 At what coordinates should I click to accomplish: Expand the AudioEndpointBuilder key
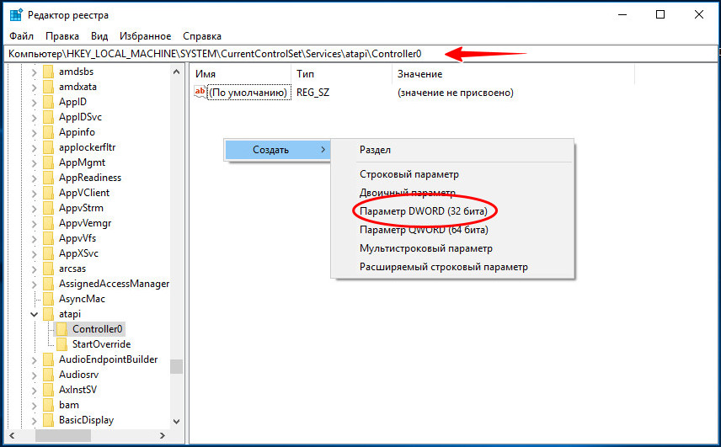34,360
